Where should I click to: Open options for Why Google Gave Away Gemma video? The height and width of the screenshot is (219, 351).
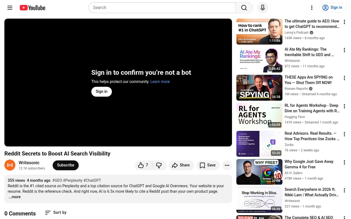pyautogui.click(x=344, y=162)
